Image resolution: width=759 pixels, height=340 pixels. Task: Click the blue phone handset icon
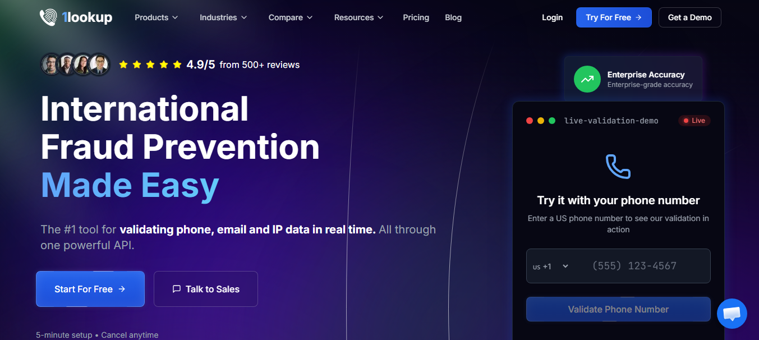618,167
